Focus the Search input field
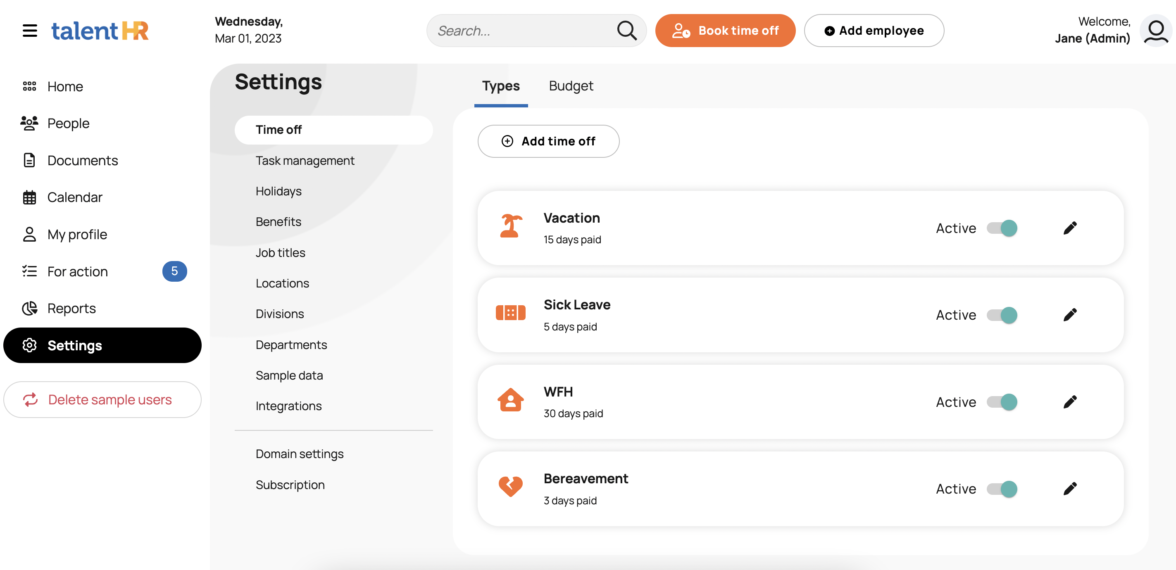The width and height of the screenshot is (1176, 570). (520, 31)
